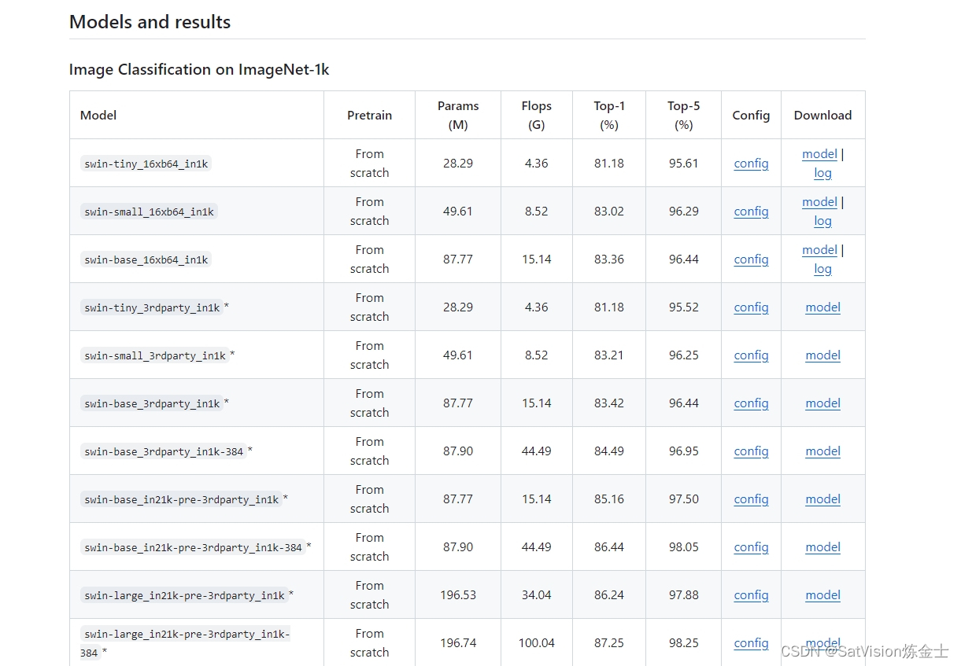Download model for swin-small_16xb64_in1k
This screenshot has width=961, height=666.
pos(819,202)
